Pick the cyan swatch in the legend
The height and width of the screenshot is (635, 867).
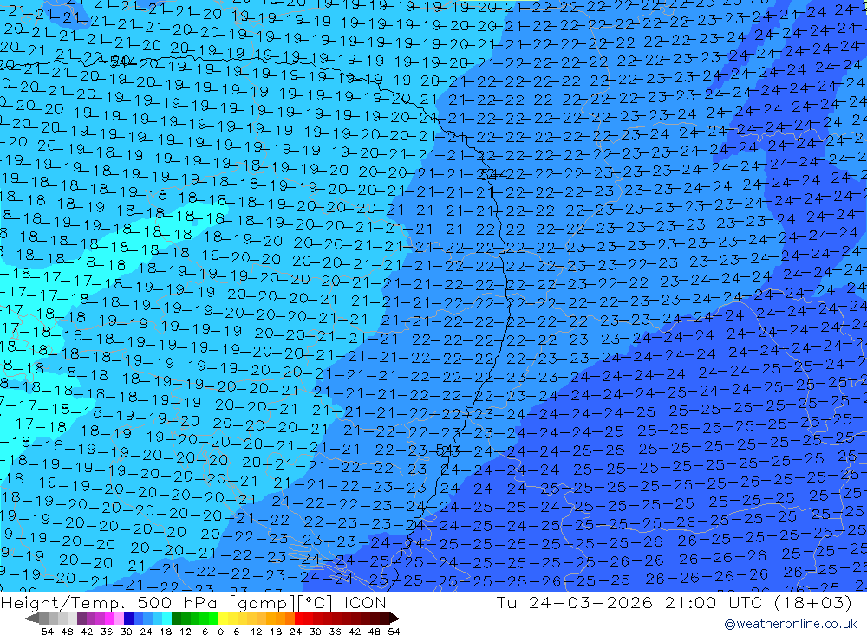point(166,619)
